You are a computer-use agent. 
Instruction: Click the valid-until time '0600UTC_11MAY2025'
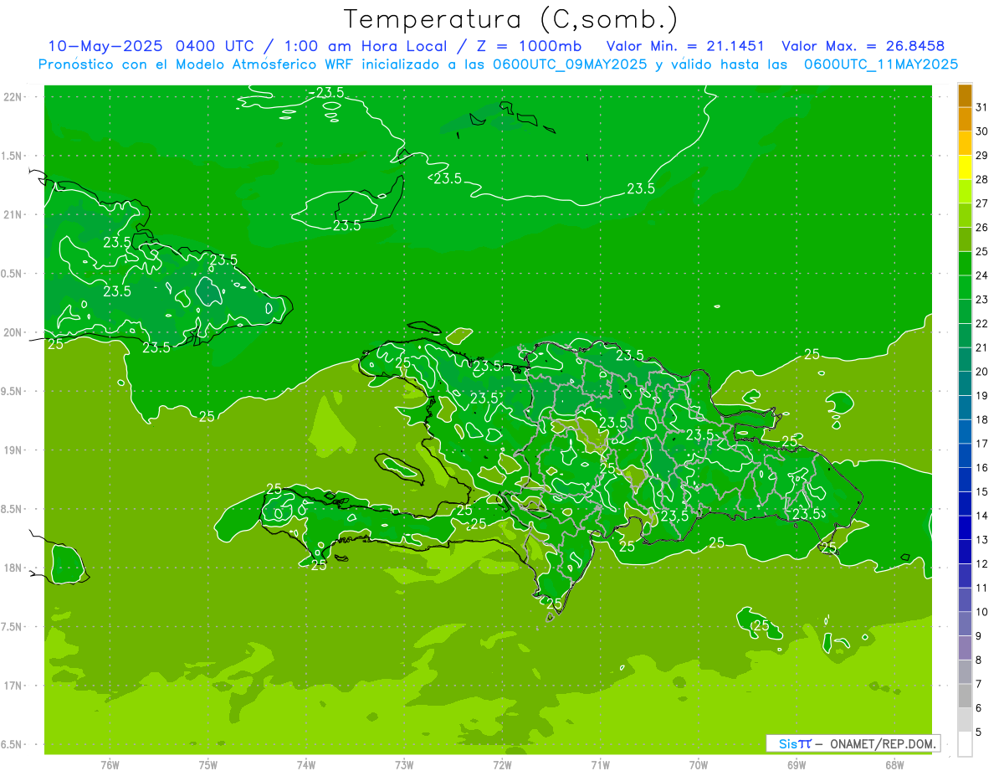[x=881, y=64]
